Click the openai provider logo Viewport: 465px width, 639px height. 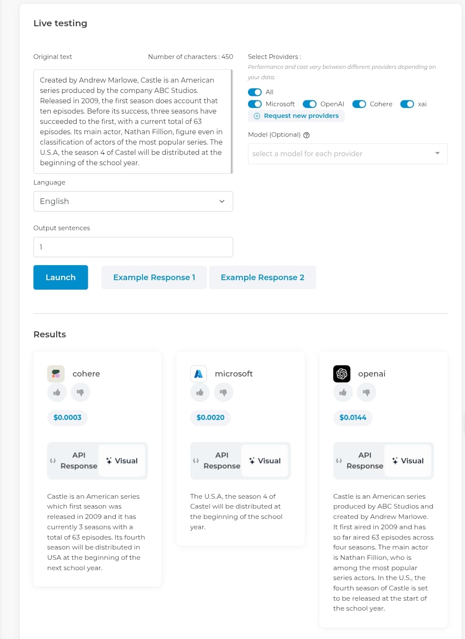point(342,374)
